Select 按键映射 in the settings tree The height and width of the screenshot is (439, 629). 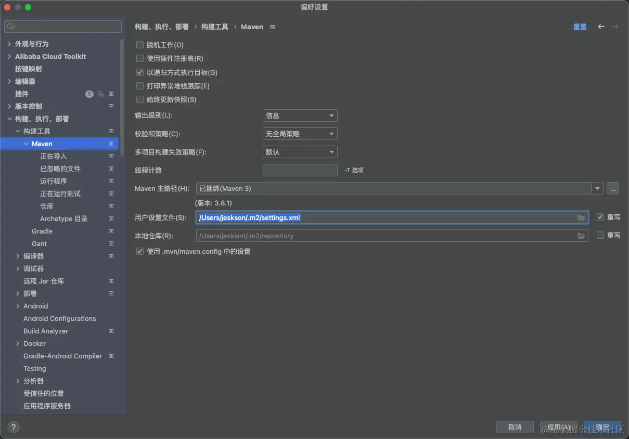[x=29, y=69]
